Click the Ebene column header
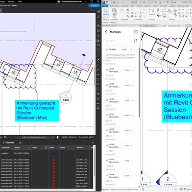 (63, 147)
